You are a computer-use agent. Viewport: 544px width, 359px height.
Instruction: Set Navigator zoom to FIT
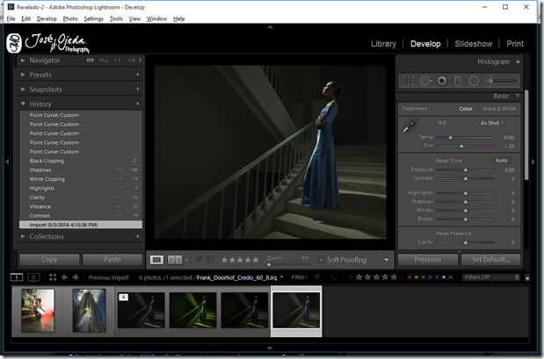[x=91, y=61]
